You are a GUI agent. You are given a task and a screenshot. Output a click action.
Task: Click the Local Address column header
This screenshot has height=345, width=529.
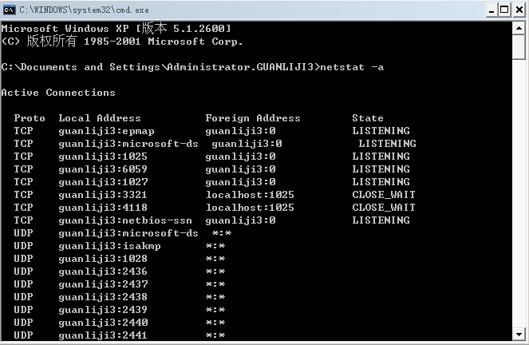click(100, 118)
